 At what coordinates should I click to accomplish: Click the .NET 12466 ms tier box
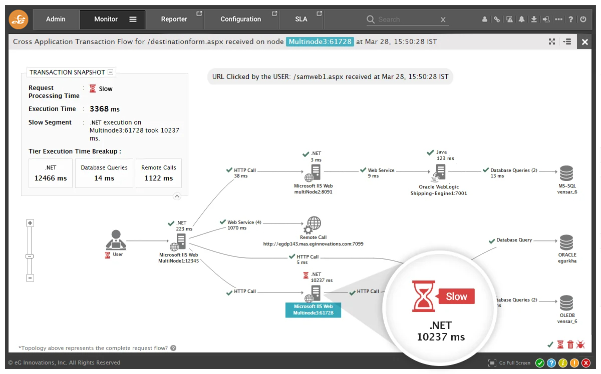[51, 173]
